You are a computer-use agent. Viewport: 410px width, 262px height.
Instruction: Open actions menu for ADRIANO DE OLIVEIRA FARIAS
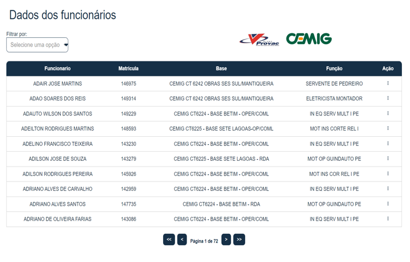coord(388,218)
